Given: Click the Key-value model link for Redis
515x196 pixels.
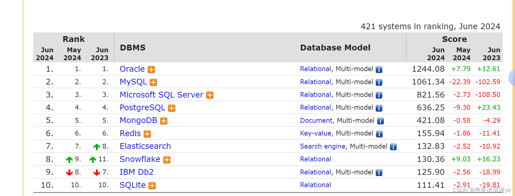Looking at the screenshot, I should point(316,133).
